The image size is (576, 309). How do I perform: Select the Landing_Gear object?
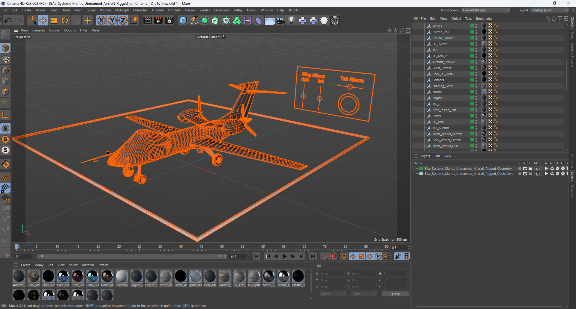tap(442, 86)
